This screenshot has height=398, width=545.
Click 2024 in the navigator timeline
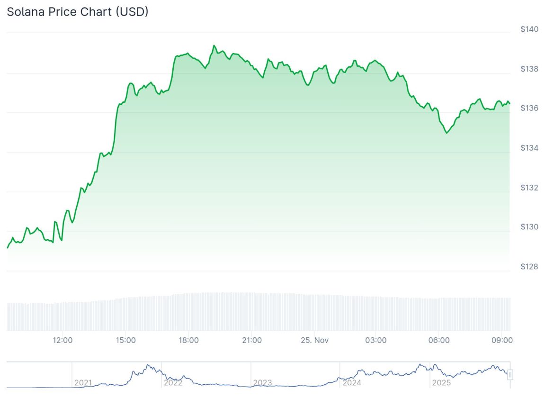tap(352, 382)
